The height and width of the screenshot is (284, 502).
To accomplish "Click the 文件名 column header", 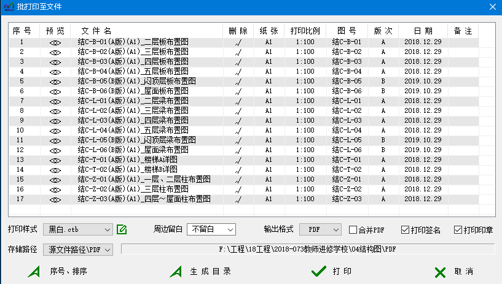I will [x=96, y=30].
